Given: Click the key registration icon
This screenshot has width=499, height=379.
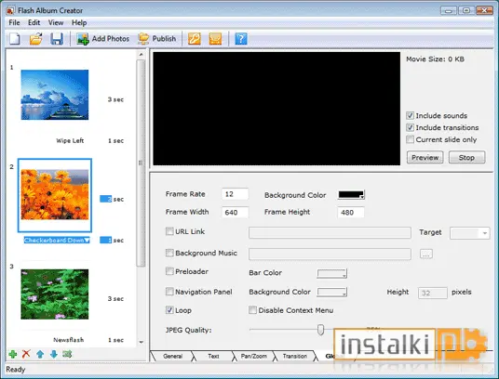Looking at the screenshot, I should coord(195,39).
